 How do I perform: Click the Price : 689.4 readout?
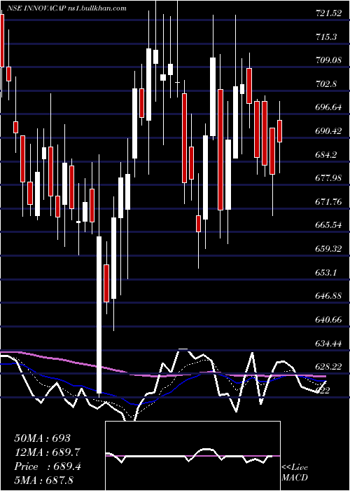(48, 466)
